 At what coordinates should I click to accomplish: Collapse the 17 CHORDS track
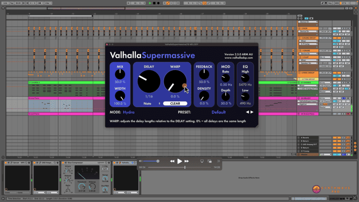coord(299,82)
